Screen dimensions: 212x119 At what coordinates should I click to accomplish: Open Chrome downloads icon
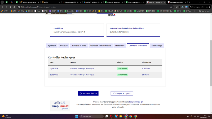182,7
